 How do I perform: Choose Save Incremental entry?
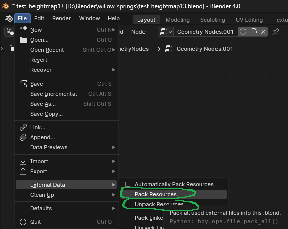66,94
